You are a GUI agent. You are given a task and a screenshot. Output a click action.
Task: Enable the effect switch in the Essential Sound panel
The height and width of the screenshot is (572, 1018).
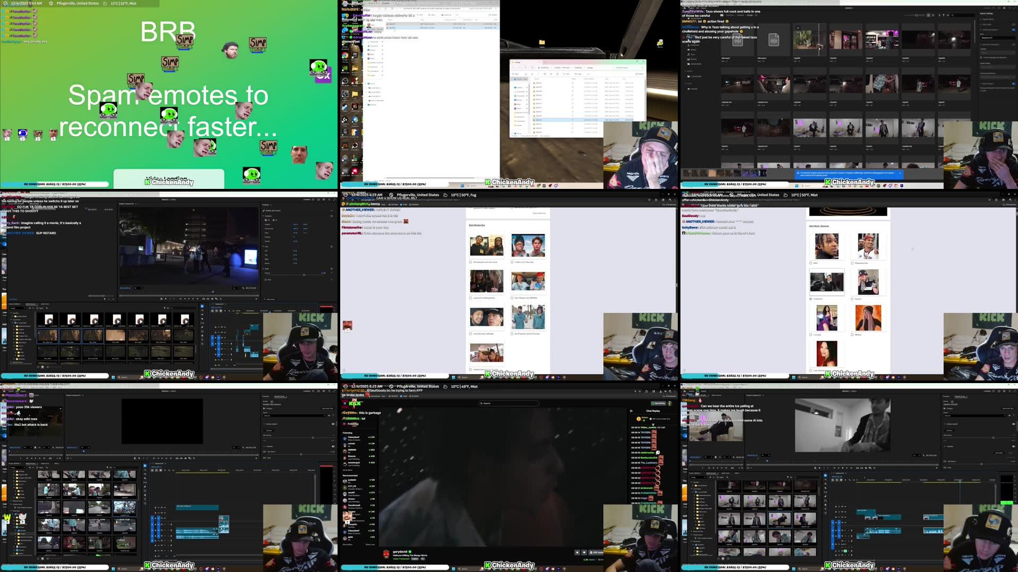[x=1013, y=424]
